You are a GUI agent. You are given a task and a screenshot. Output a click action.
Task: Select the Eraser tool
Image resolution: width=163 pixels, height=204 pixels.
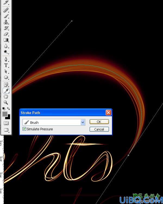(6, 34)
